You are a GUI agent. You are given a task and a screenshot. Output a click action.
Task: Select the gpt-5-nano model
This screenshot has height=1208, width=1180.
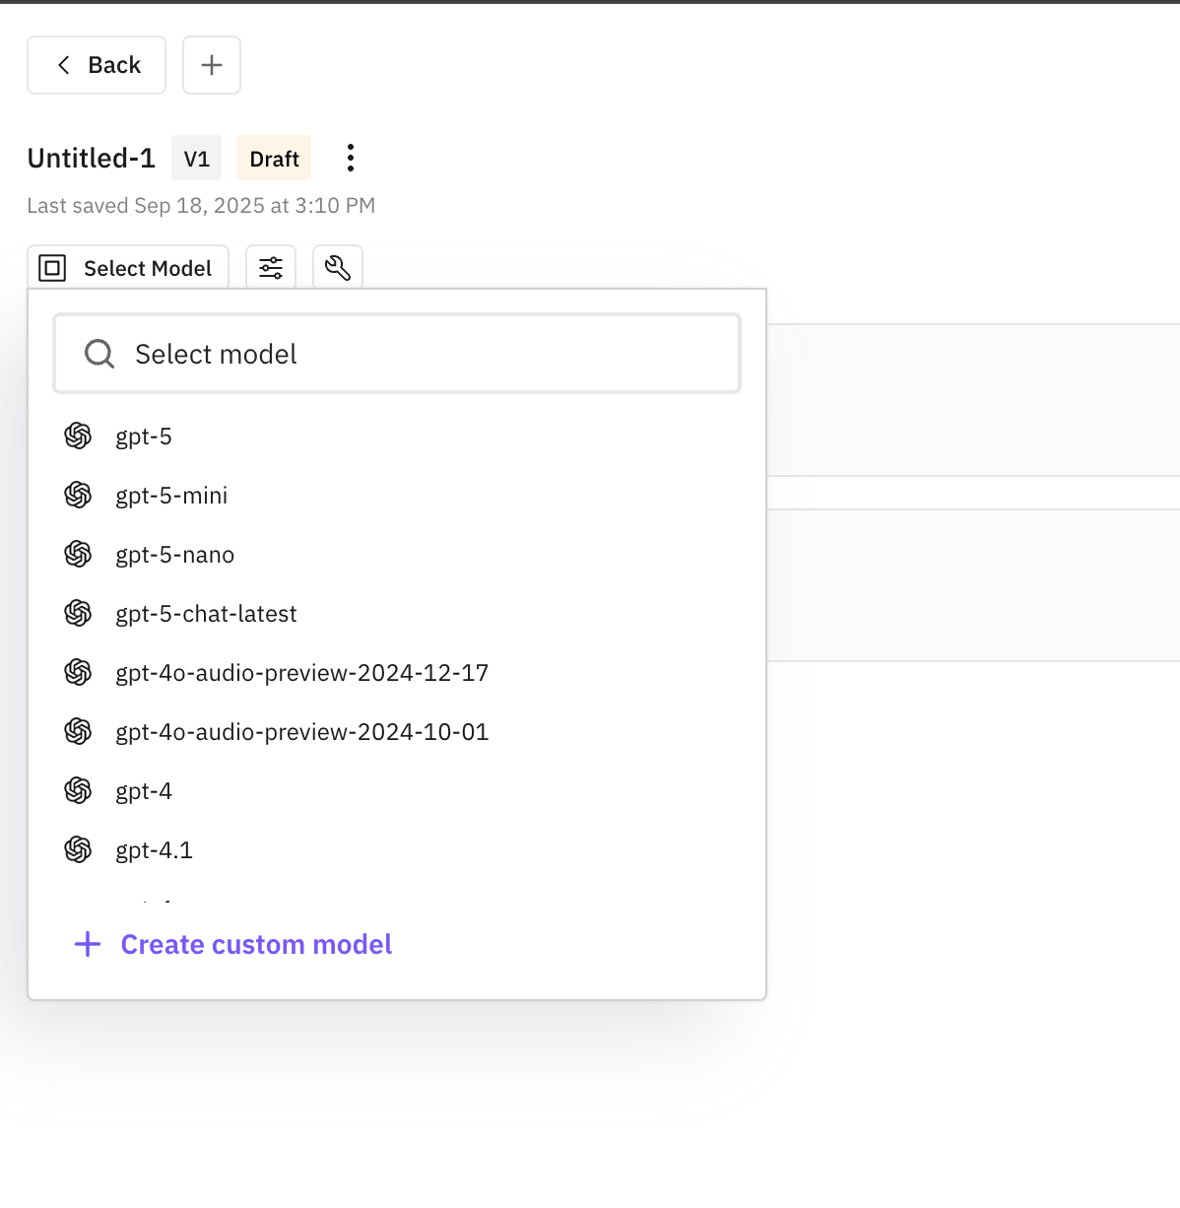(x=174, y=555)
